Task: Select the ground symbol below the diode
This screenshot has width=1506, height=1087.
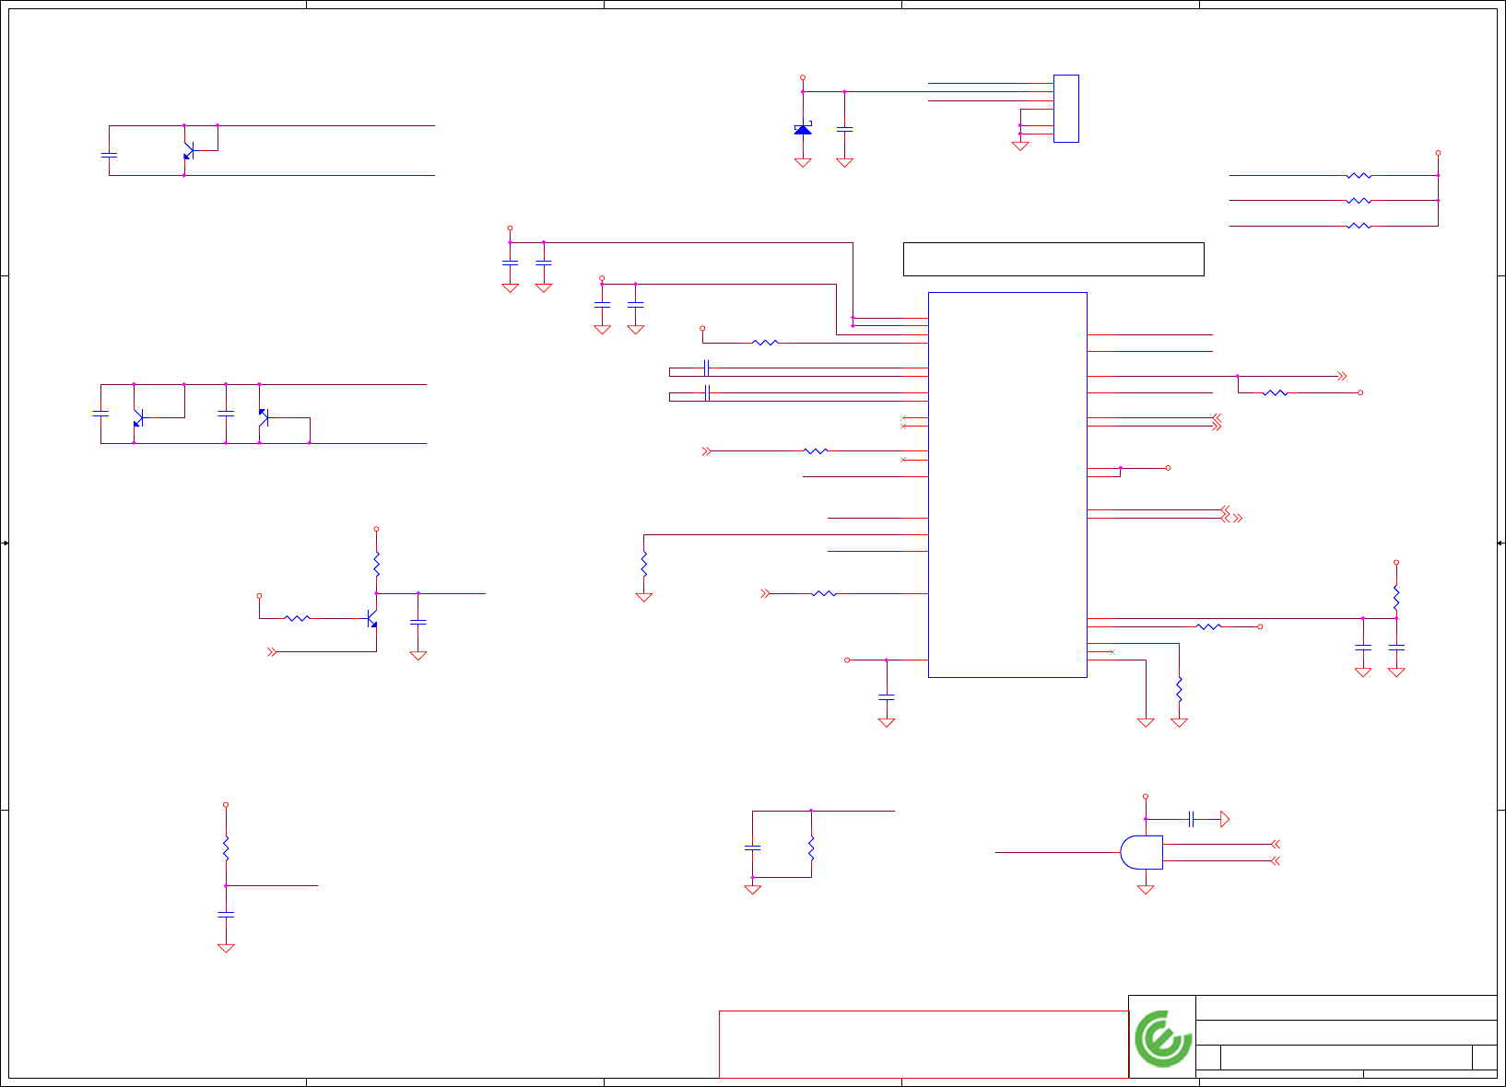Action: pyautogui.click(x=803, y=162)
